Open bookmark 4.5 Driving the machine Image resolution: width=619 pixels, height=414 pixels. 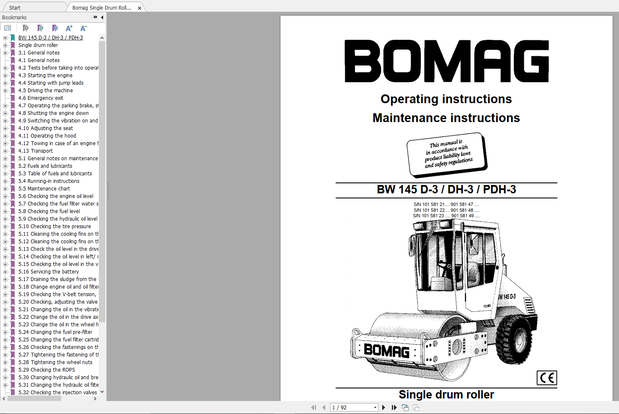pos(45,91)
